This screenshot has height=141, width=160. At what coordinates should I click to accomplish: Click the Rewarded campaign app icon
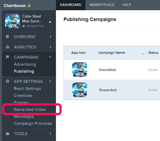(x=79, y=90)
